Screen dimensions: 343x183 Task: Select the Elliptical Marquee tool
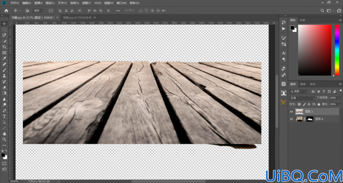4,30
